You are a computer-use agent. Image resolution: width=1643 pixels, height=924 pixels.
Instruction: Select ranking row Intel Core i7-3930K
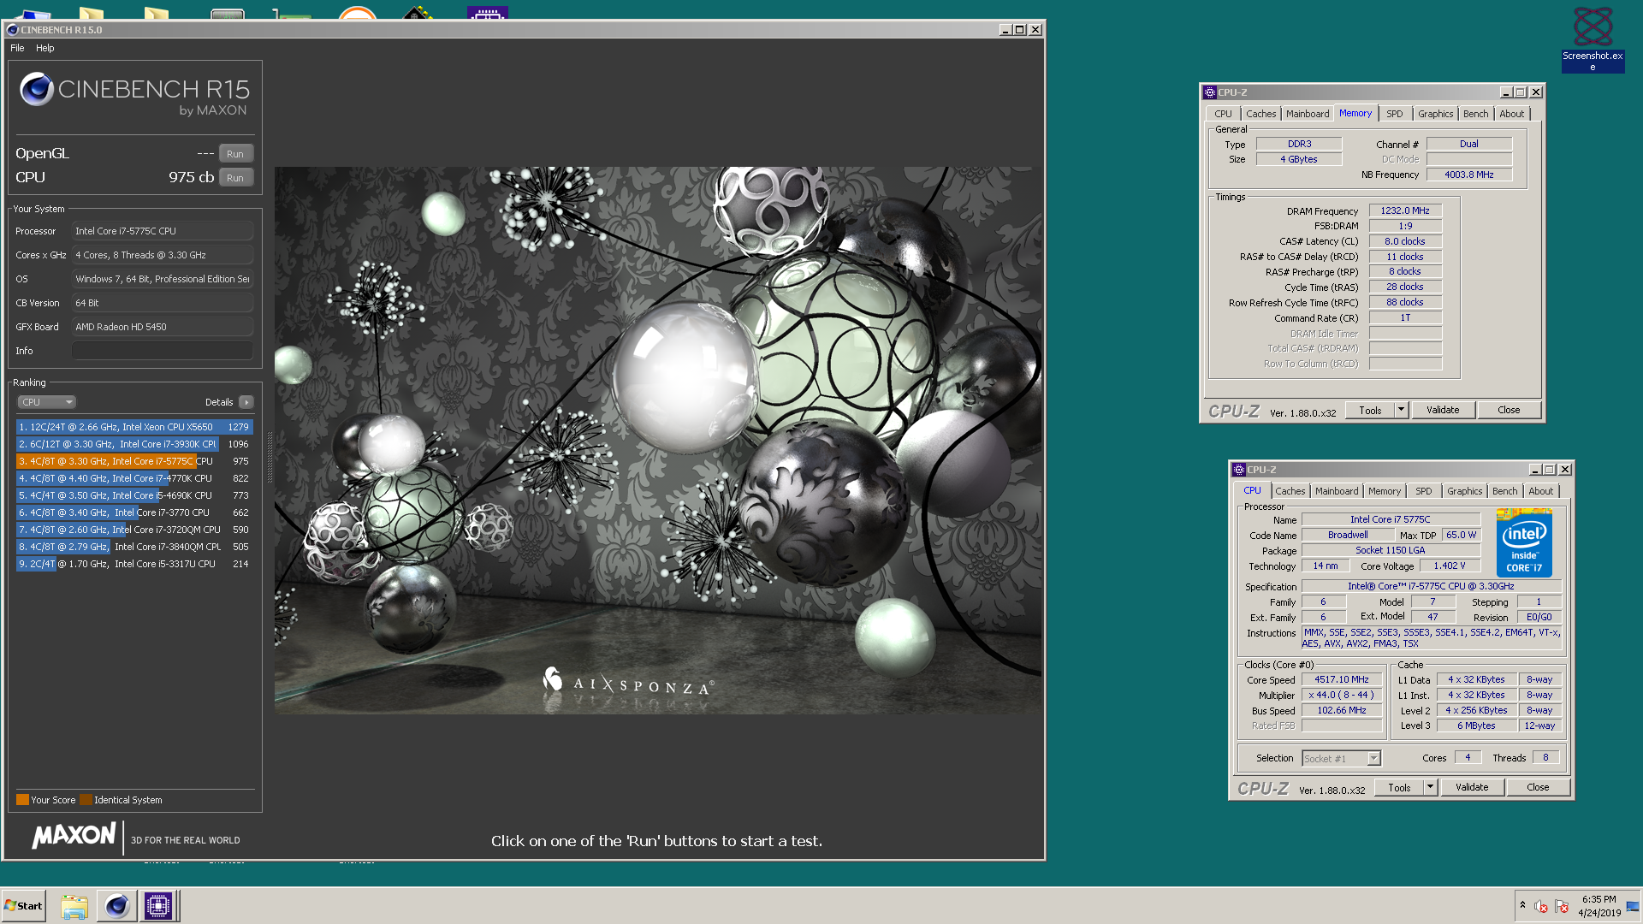134,444
